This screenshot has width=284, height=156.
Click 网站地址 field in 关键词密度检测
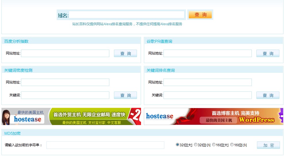click(x=65, y=82)
